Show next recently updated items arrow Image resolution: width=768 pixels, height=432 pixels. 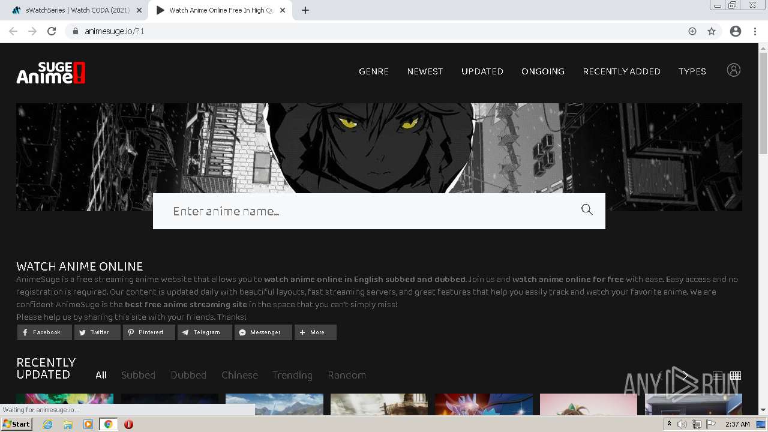click(685, 376)
